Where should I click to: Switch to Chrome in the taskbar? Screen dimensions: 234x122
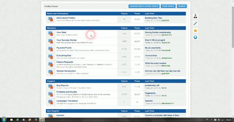pos(42,120)
